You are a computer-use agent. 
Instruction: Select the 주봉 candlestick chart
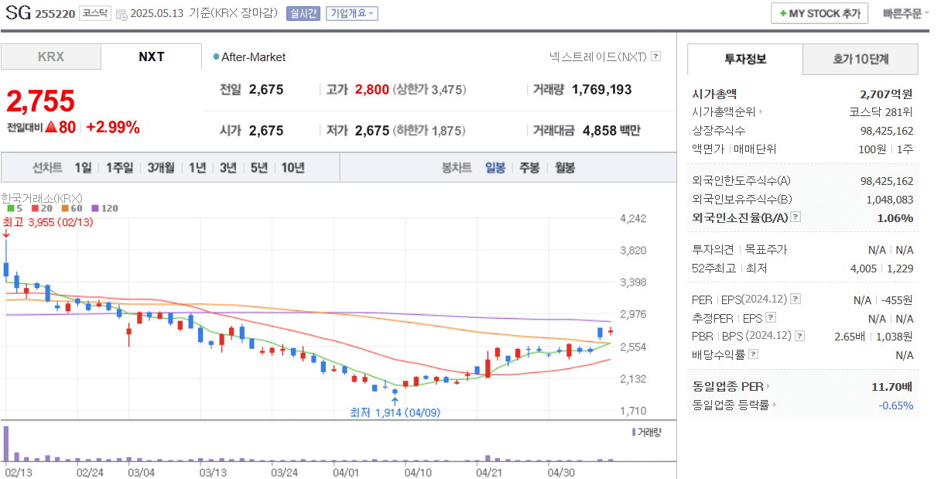tap(529, 168)
